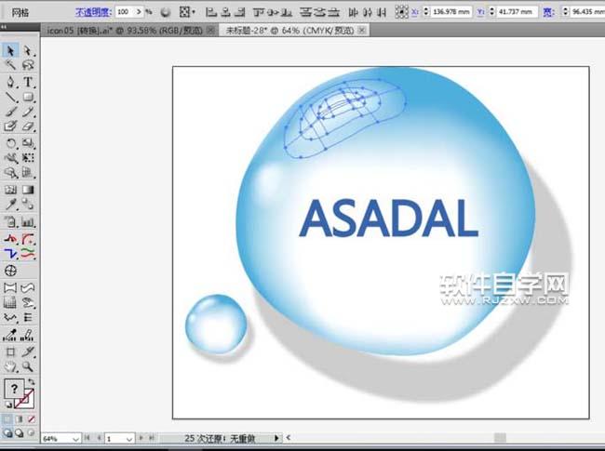Pick the Line Segment tool

10,97
